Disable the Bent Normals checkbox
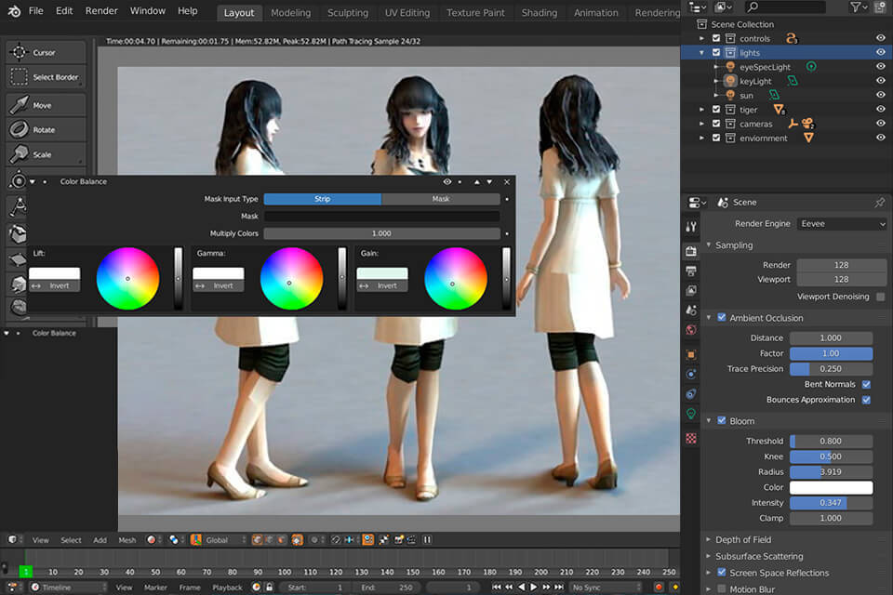Screen dimensions: 893x595 [x=866, y=384]
